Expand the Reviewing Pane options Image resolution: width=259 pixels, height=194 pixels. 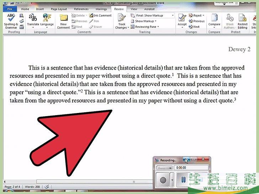click(145, 27)
